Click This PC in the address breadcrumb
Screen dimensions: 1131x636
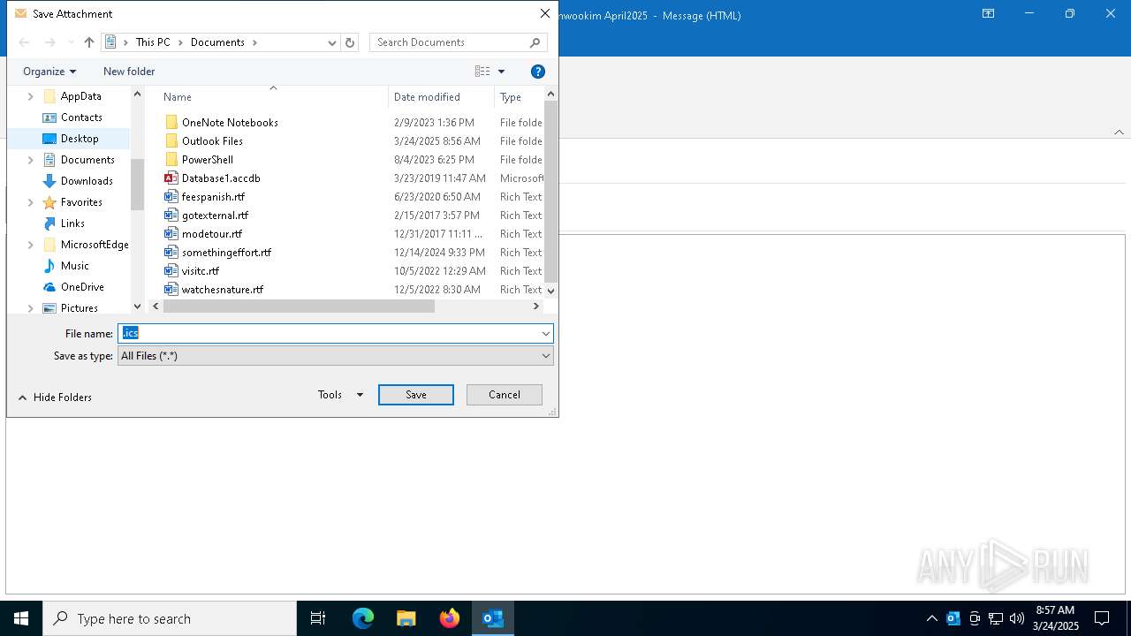[153, 42]
